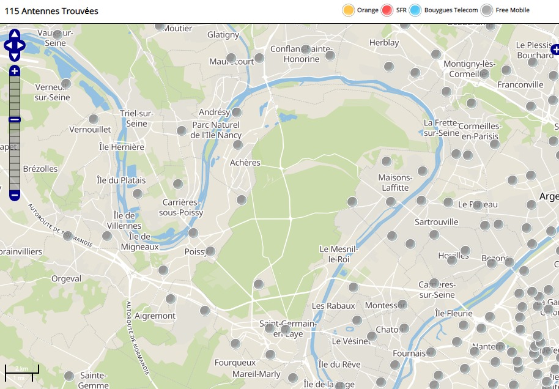The width and height of the screenshot is (559, 389).
Task: Expand the layer switcher plus at right edge
Action: [554, 50]
